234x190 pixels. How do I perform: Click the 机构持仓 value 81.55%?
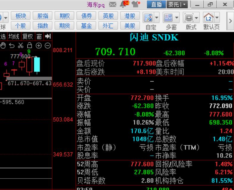click(222, 180)
